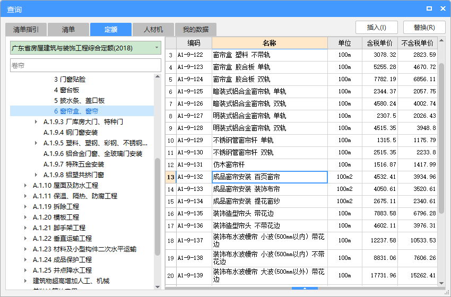Expand the A.1.9.3 厂库房大门、特种门 node
This screenshot has height=297, width=451.
pyautogui.click(x=36, y=122)
